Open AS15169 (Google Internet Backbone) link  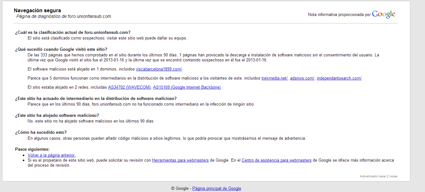point(187,87)
